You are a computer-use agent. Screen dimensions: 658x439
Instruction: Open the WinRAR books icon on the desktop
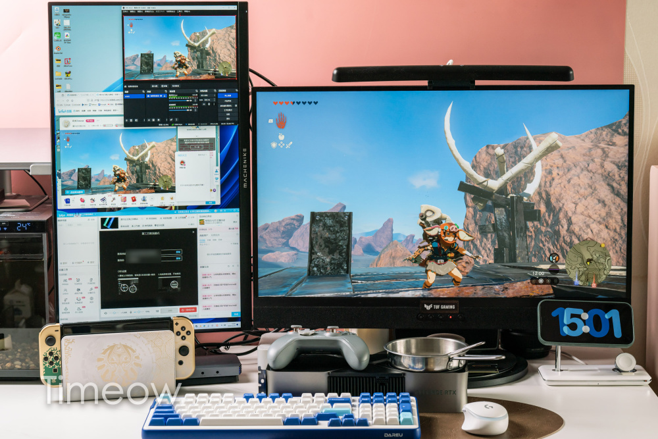(68, 74)
